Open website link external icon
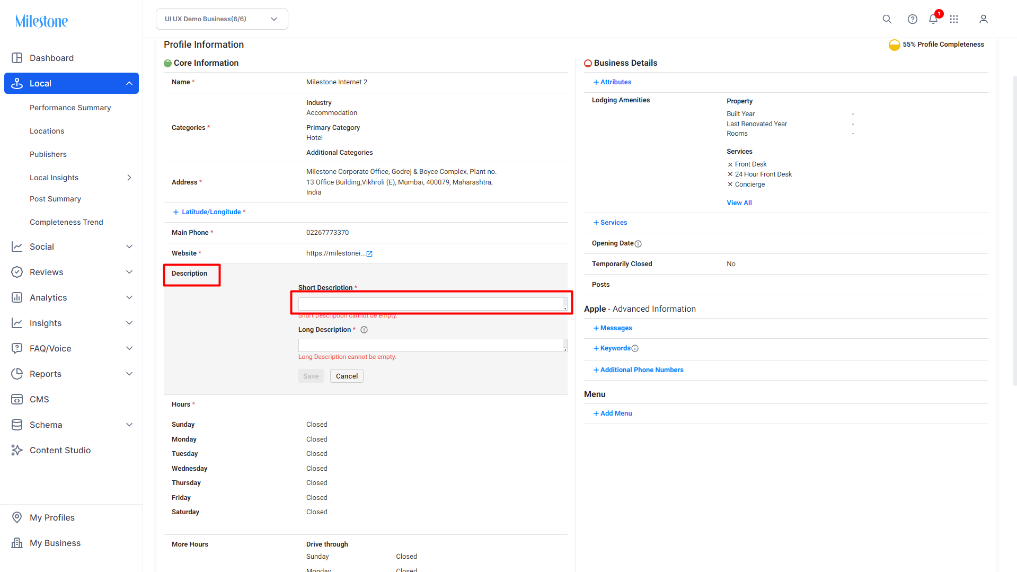1017x572 pixels. click(369, 254)
